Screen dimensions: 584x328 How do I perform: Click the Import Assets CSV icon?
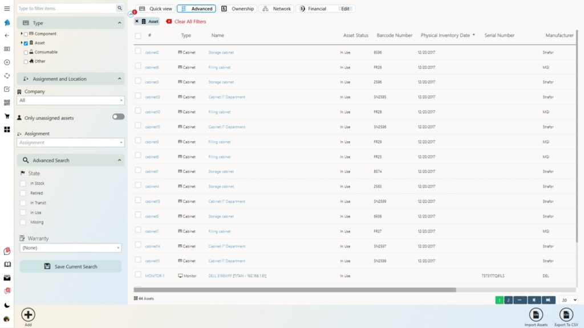(x=536, y=315)
